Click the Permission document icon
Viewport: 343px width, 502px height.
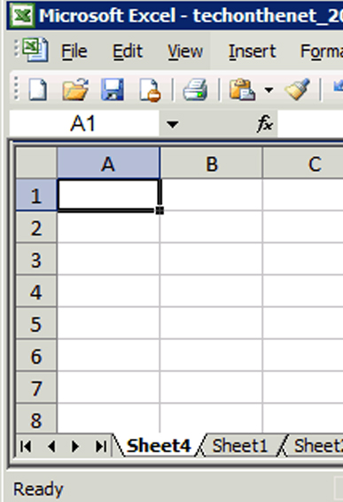[x=150, y=90]
